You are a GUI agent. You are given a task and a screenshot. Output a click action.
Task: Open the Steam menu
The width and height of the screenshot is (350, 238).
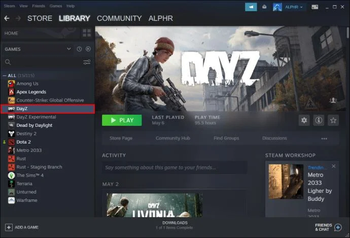coord(9,6)
